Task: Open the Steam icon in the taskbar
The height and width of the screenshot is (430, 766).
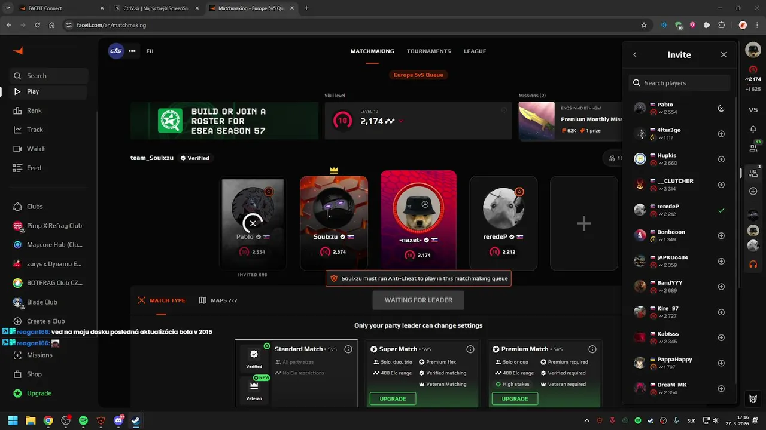Action: tap(136, 420)
